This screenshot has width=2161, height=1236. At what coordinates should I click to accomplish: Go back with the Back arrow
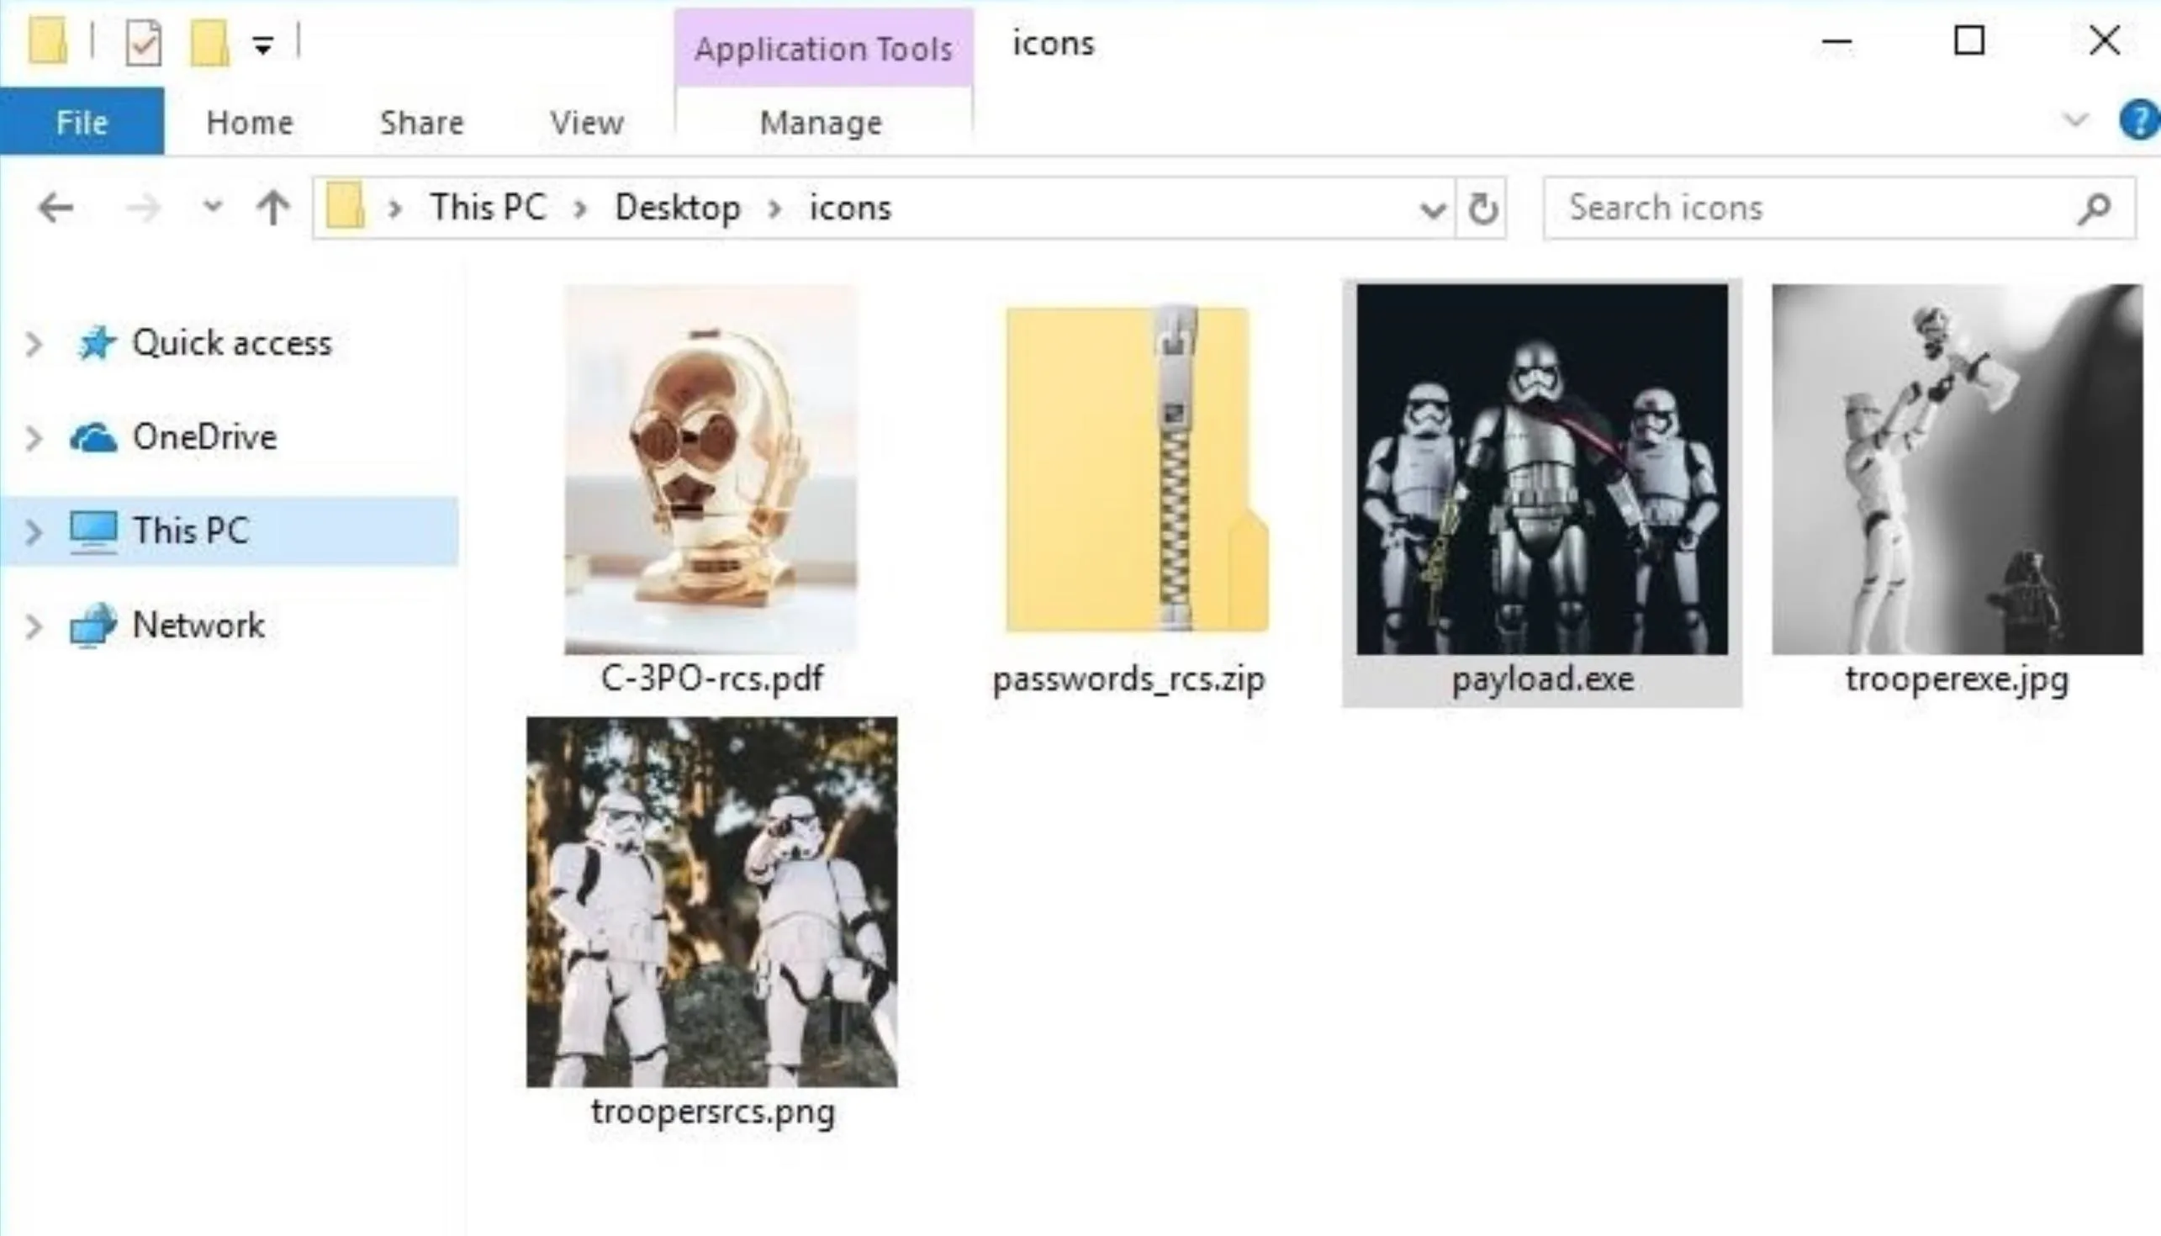(55, 208)
